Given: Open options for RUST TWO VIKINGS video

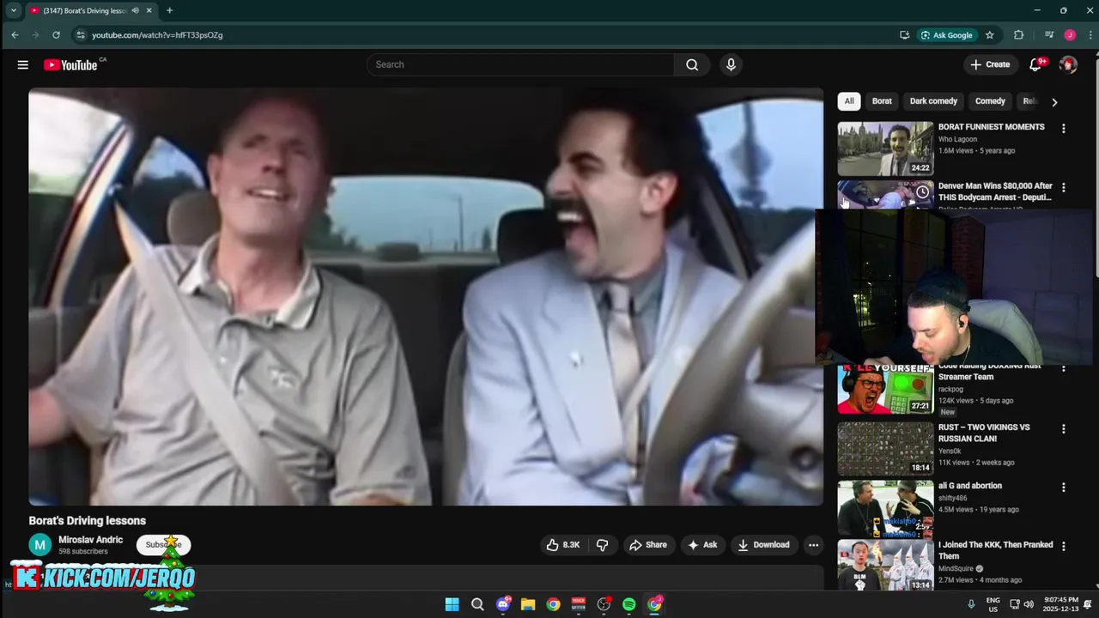Looking at the screenshot, I should [1064, 428].
